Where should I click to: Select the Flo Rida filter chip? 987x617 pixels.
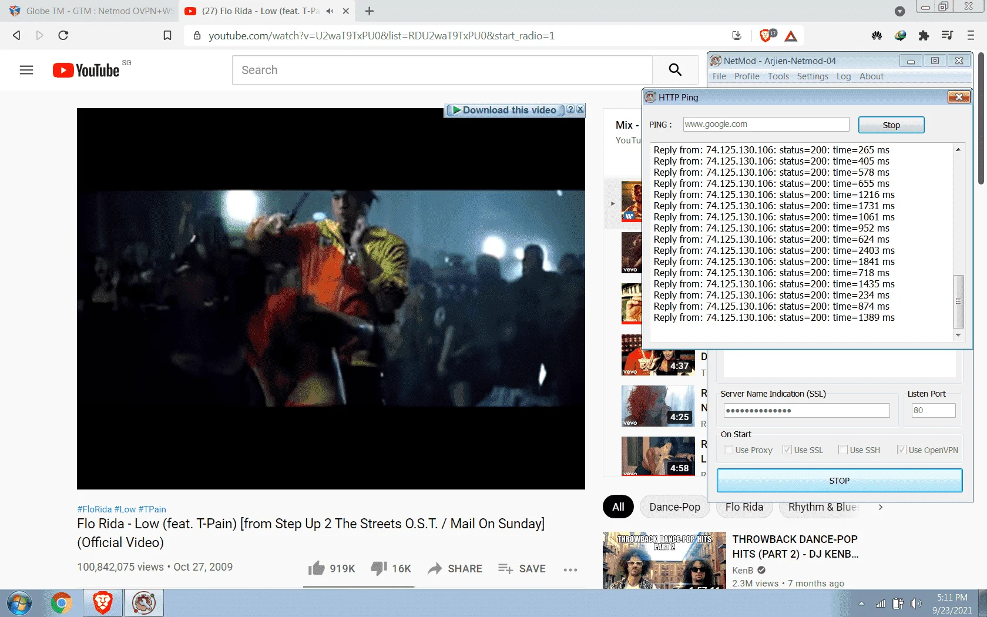click(744, 507)
